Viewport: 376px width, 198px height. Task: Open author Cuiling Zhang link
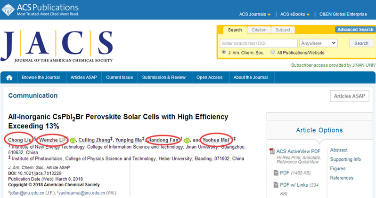pyautogui.click(x=94, y=140)
